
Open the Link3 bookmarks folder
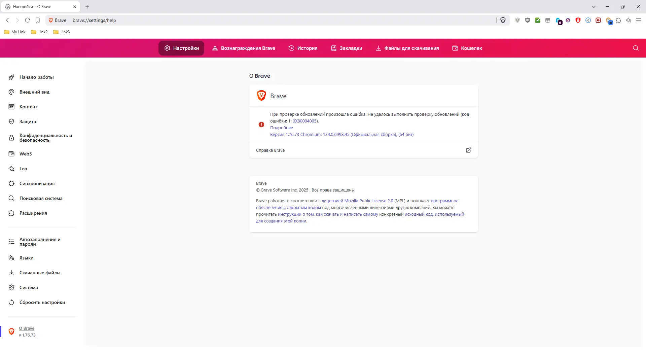(62, 32)
